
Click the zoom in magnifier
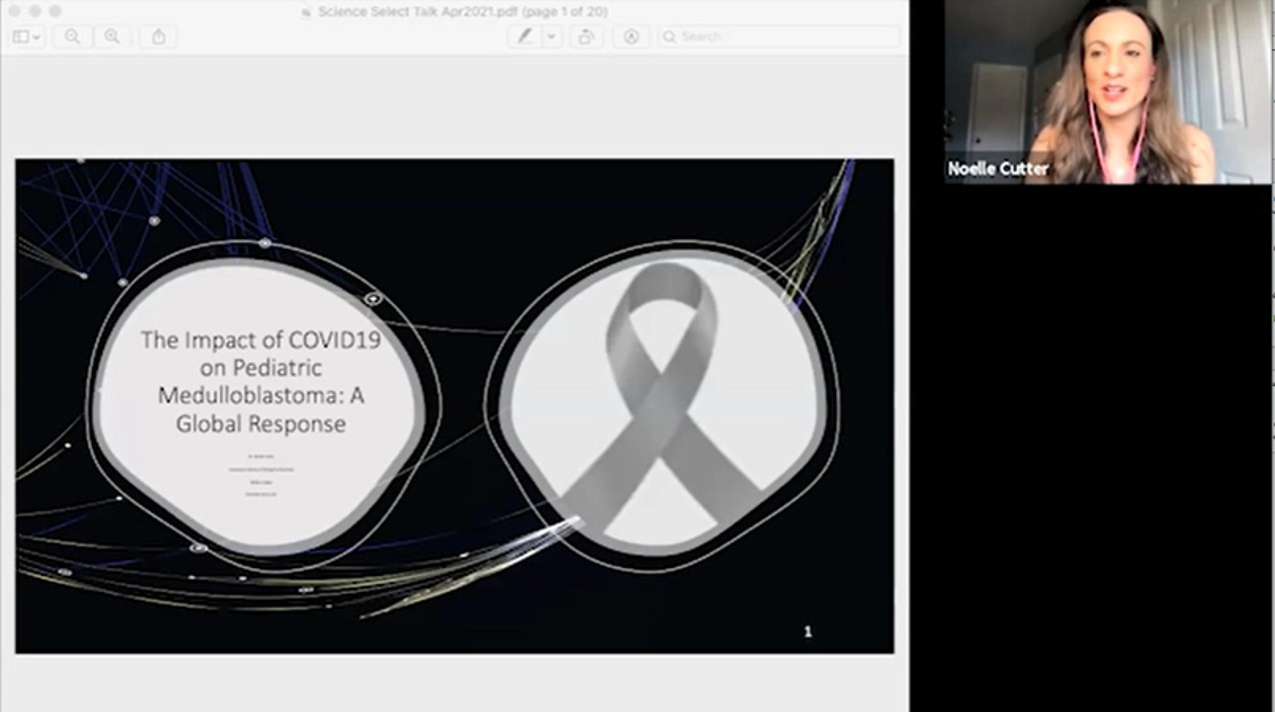pos(112,36)
